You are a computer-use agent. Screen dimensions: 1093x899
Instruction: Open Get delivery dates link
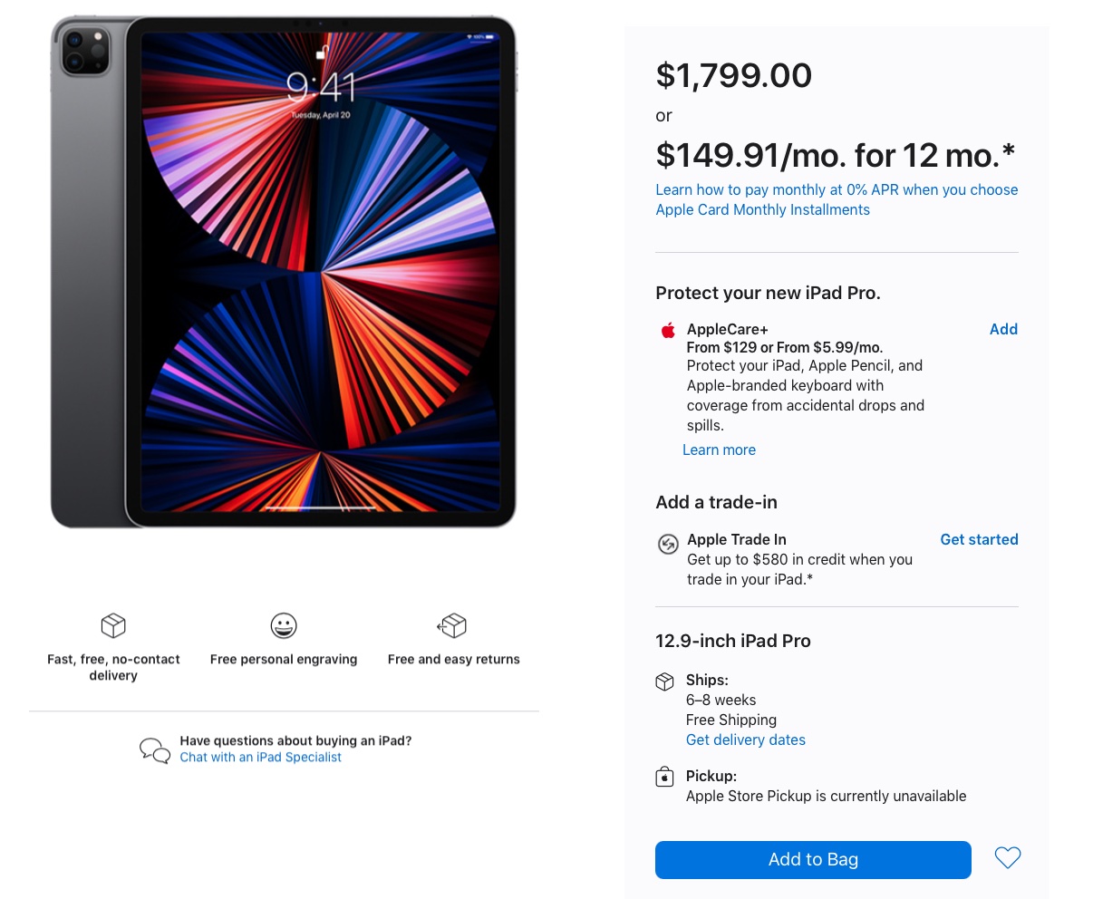pos(745,739)
